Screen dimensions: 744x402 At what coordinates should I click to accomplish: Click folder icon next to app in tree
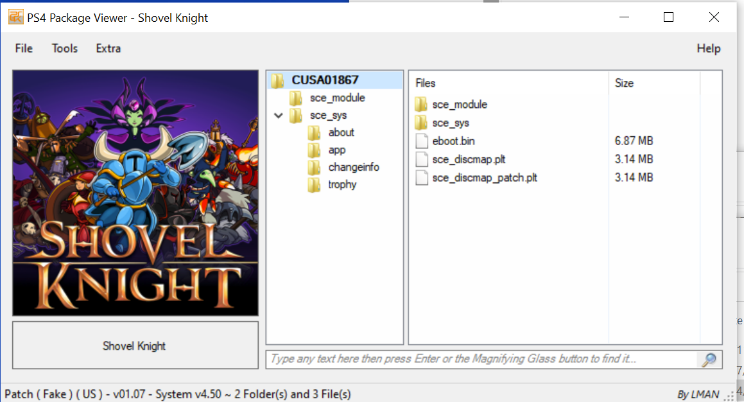click(x=314, y=150)
